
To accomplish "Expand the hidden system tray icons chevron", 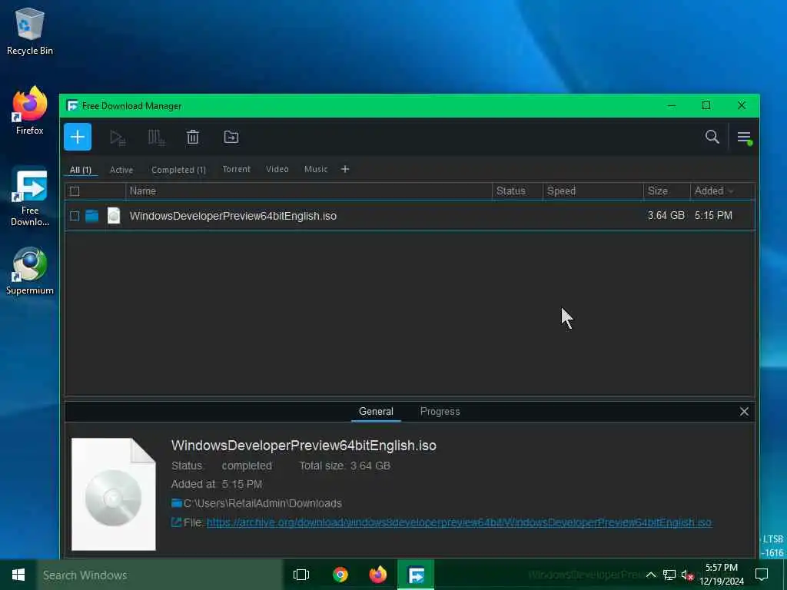I will click(650, 575).
